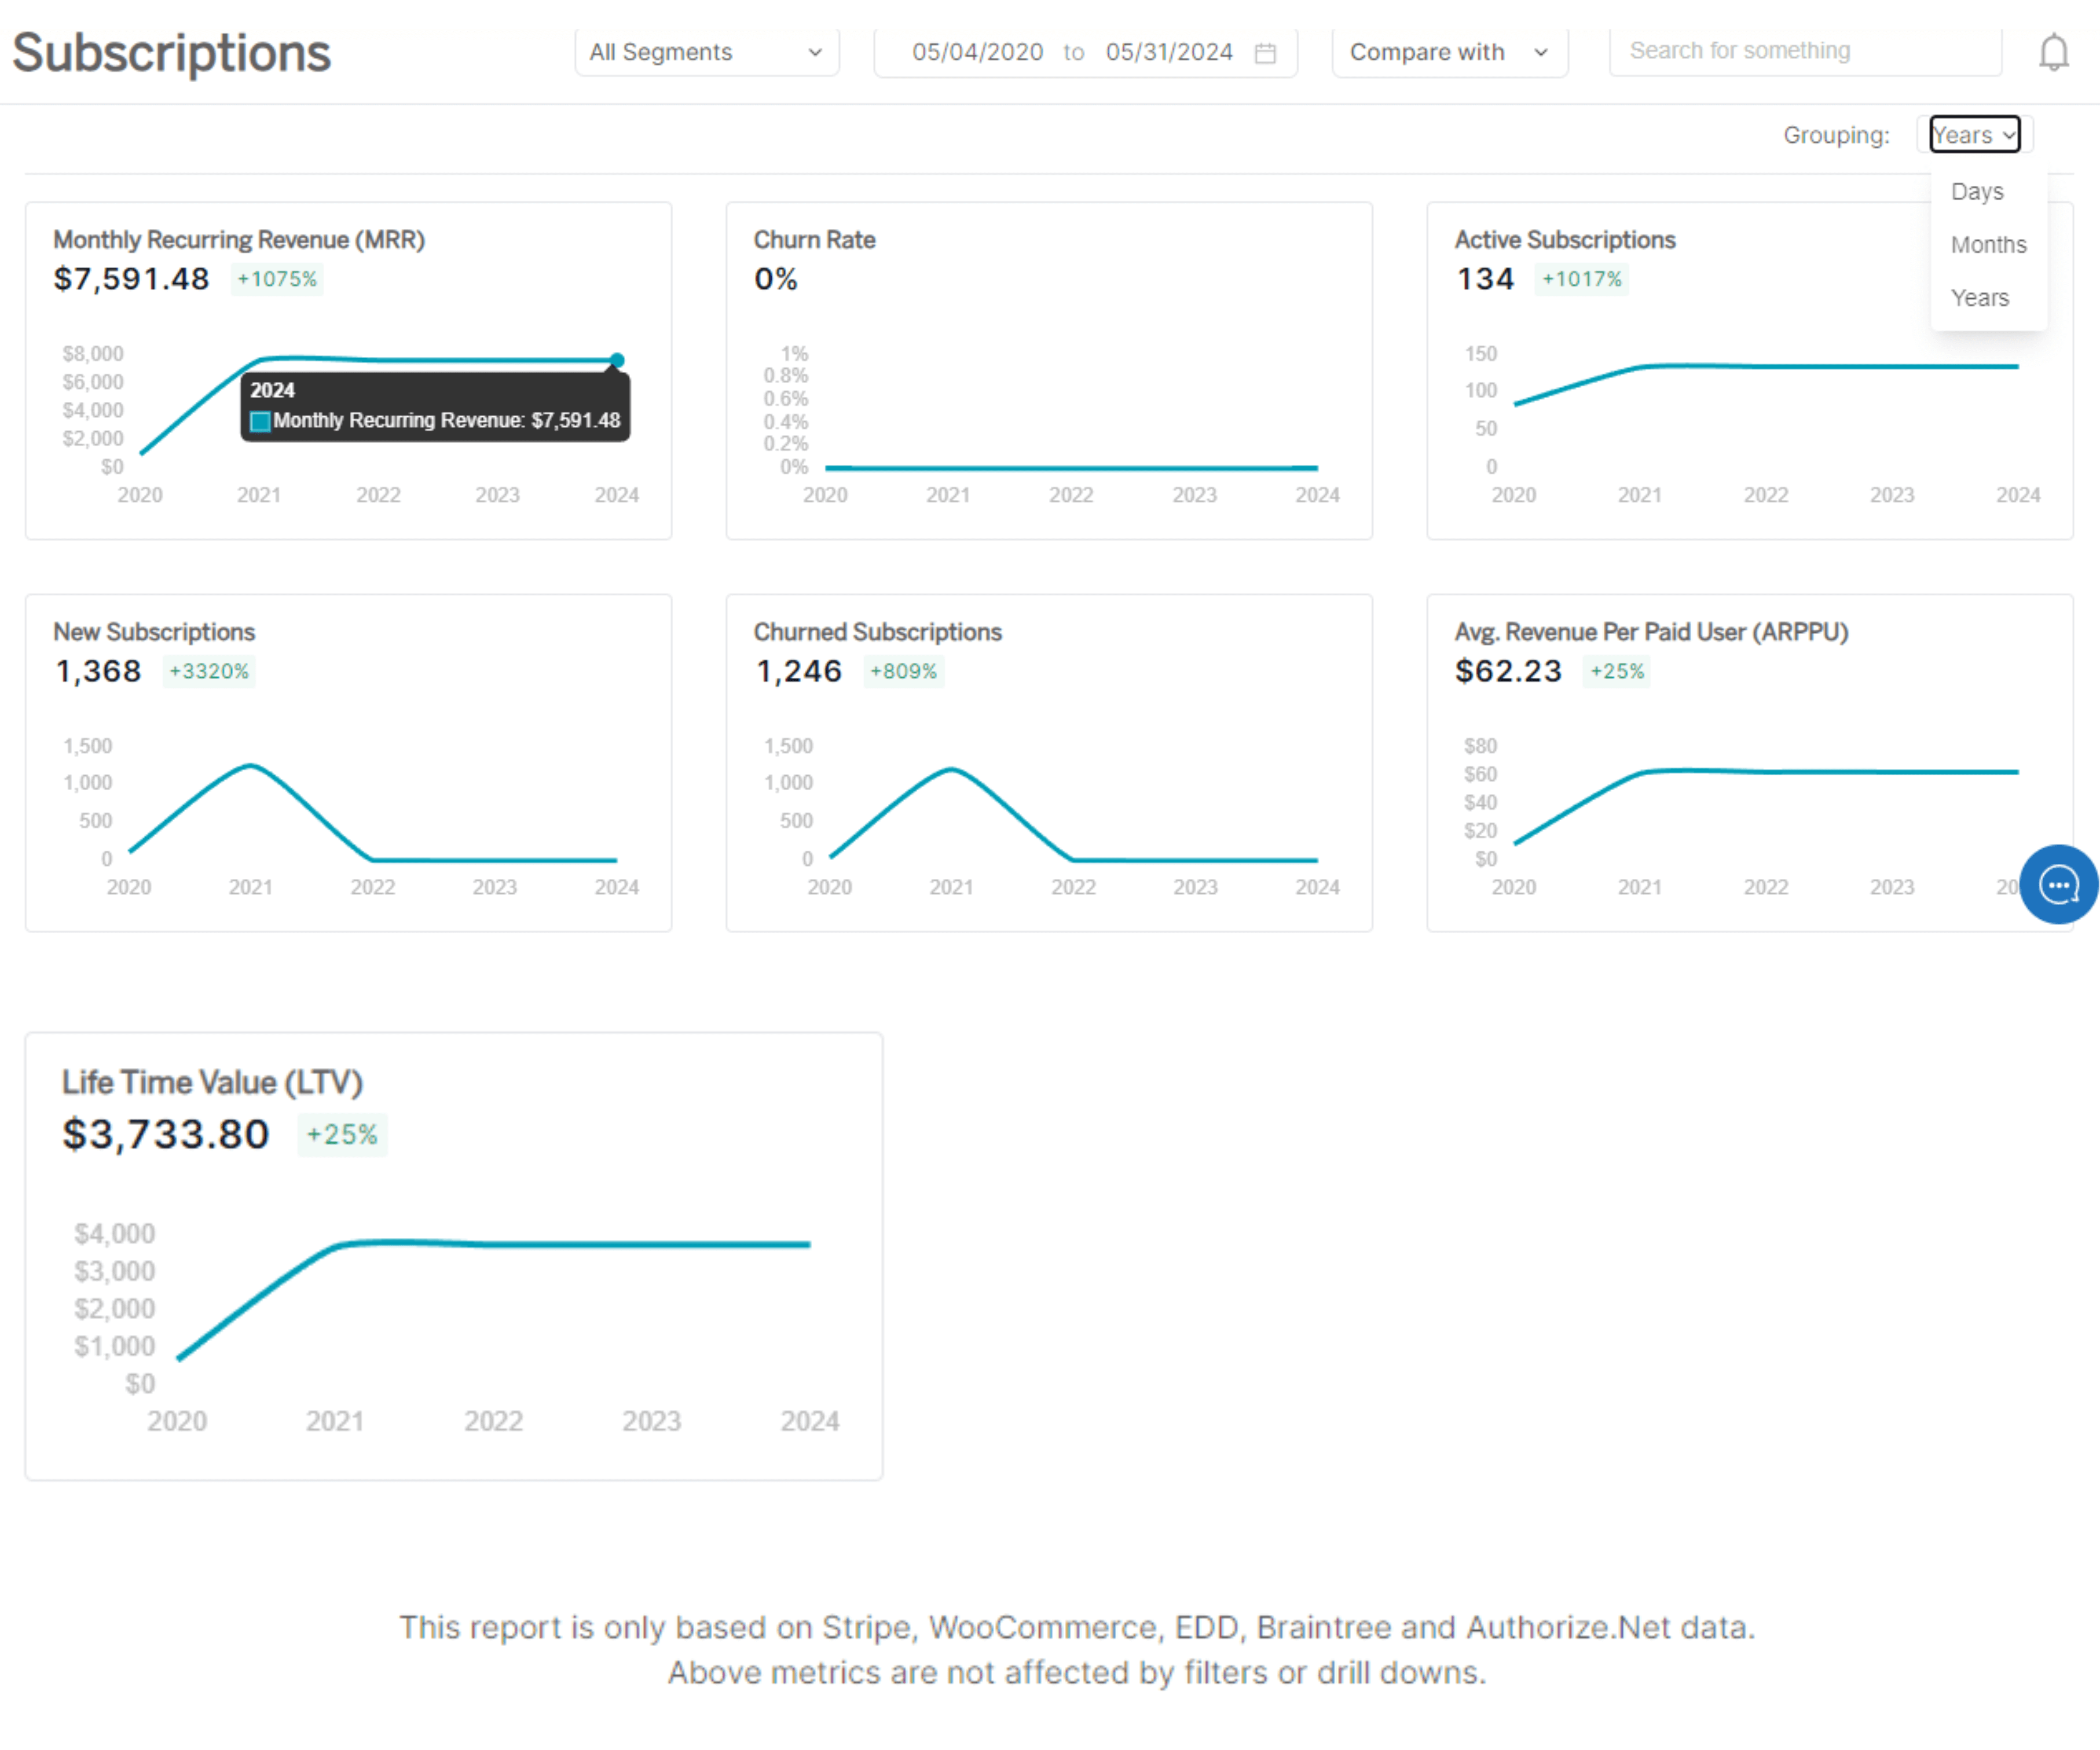Viewport: 2100px width, 1750px height.
Task: Open the Compare with dropdown
Action: [x=1448, y=52]
